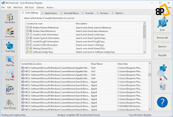Click the Invalid ProgID Information row icon
The image size is (173, 117).
point(31,41)
